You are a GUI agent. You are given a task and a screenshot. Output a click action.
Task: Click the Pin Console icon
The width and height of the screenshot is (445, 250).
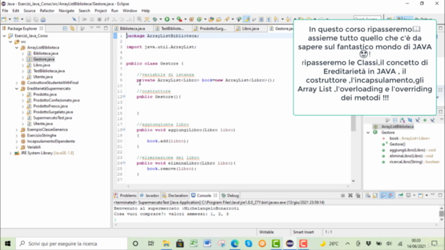click(400, 195)
